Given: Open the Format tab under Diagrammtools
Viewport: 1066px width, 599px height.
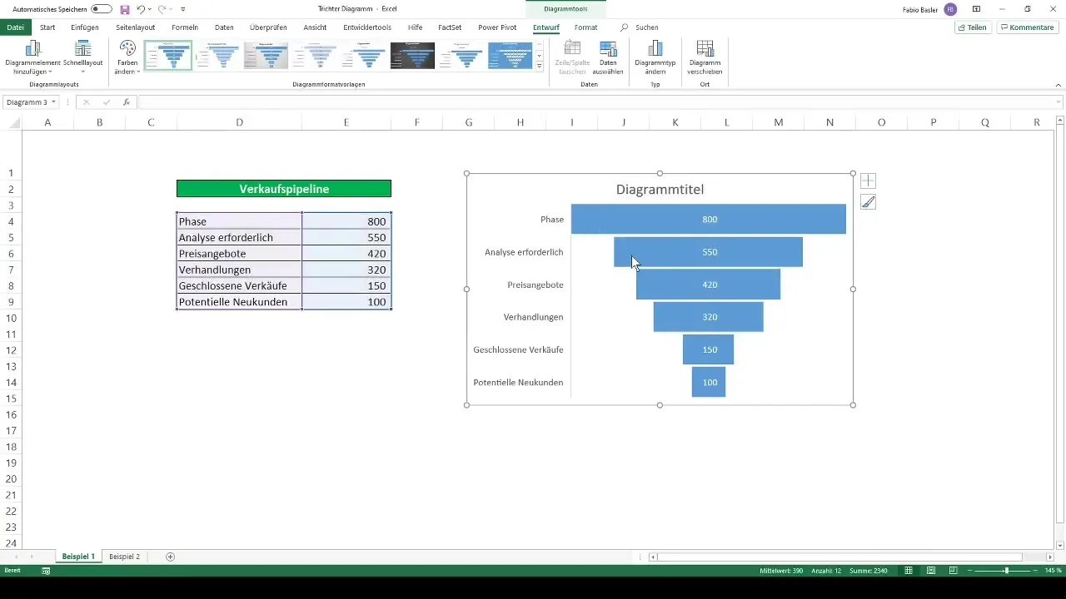Looking at the screenshot, I should [x=585, y=27].
